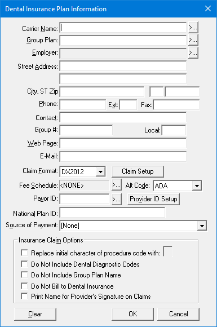Open the Payor ID lookup button
This screenshot has height=327, width=217.
[x=117, y=199]
